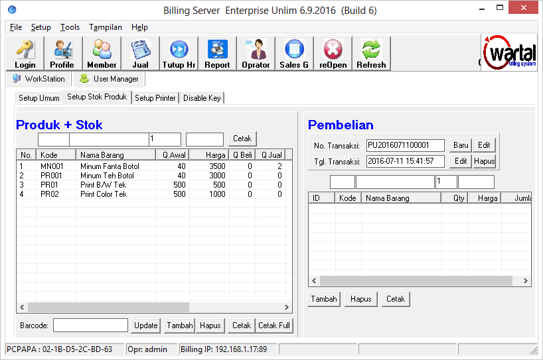Screen dimensions: 543x360
Task: Switch to the Setup Printer tab
Action: [155, 98]
